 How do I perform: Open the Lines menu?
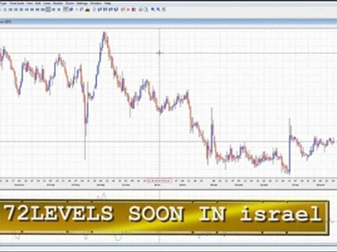tap(47, 3)
